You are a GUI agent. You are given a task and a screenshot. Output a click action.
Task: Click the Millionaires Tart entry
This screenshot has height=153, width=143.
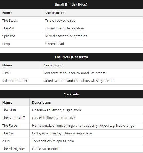(15, 81)
